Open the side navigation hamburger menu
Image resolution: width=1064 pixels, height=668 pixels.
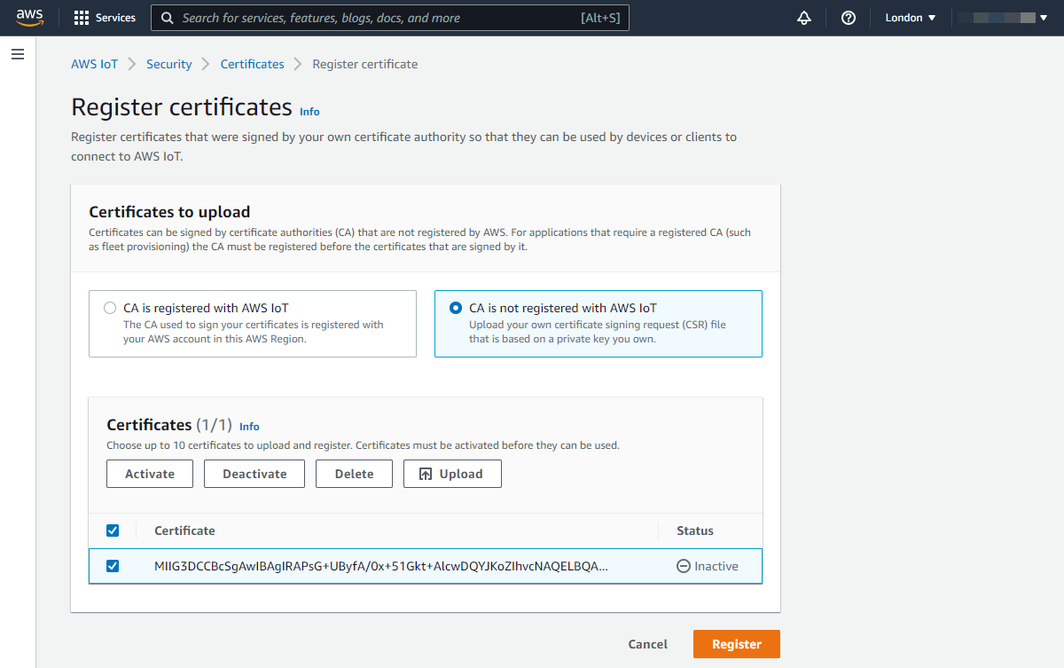click(x=18, y=55)
